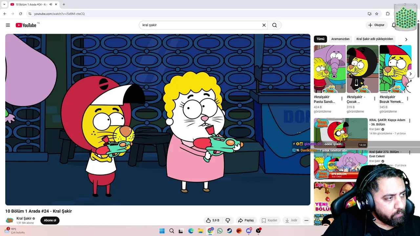Screen dimensions: 420x236
Task: Open the YouTube hamburger guide menu
Action: [8, 25]
